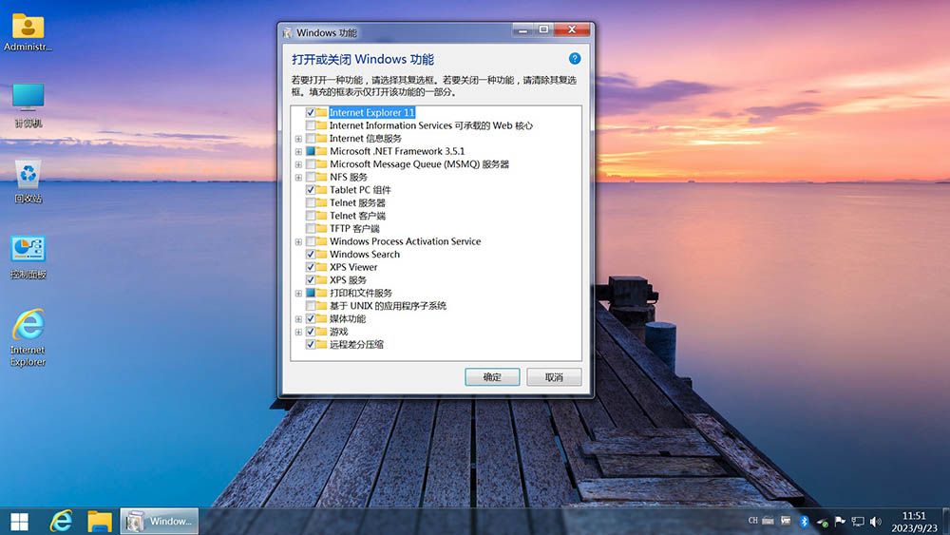
Task: Open the volume speaker tray icon
Action: pyautogui.click(x=876, y=521)
